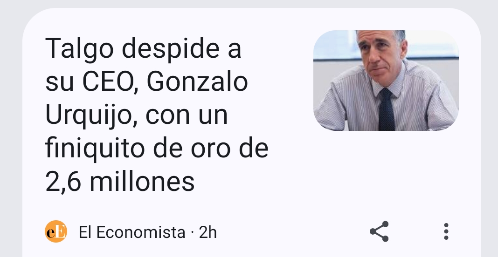Click Gonzalo in the headline text
This screenshot has height=257, width=498.
197,82
